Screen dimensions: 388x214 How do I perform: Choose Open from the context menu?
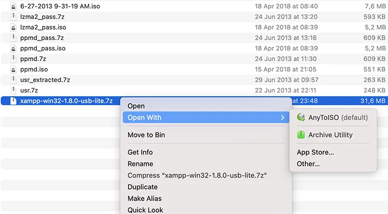tap(136, 106)
